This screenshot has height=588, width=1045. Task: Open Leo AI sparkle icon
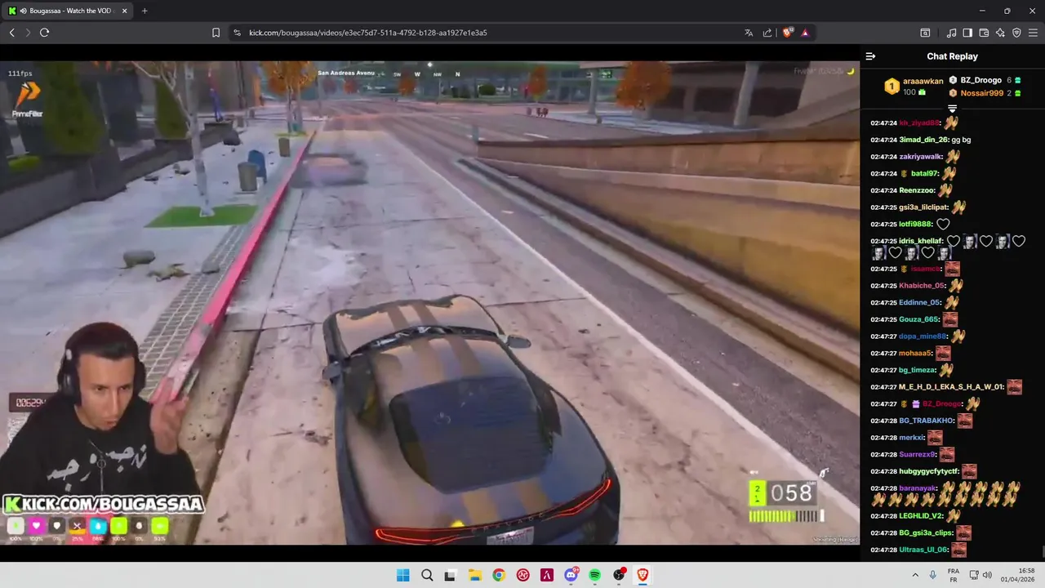pyautogui.click(x=1000, y=33)
